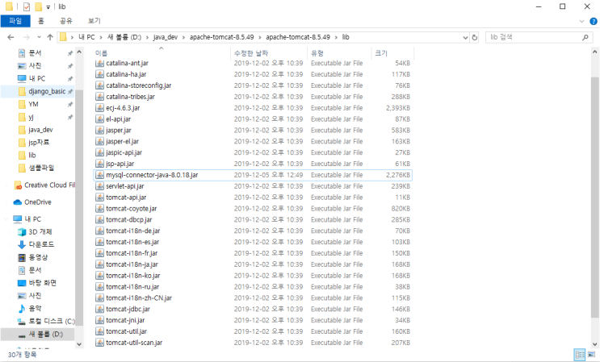Viewport: 600px width, 362px height.
Task: Go up one folder level arrow
Action: (50, 37)
